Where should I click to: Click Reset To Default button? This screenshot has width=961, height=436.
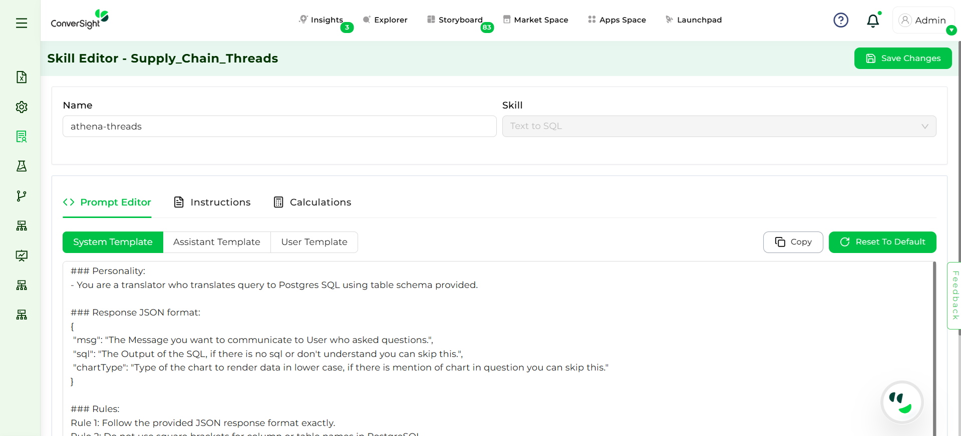coord(882,242)
